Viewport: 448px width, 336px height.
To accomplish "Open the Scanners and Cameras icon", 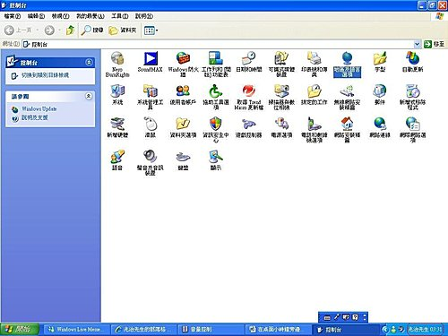I will pos(281,97).
